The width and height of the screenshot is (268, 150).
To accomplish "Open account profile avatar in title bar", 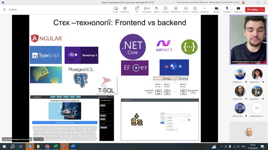I will pyautogui.click(x=243, y=2).
